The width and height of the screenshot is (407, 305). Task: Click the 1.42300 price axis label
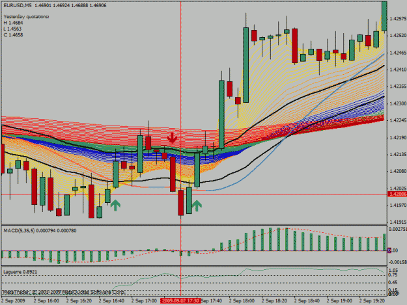[398, 103]
